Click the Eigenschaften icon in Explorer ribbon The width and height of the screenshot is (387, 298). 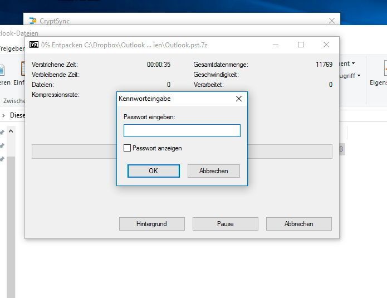pyautogui.click(x=385, y=68)
